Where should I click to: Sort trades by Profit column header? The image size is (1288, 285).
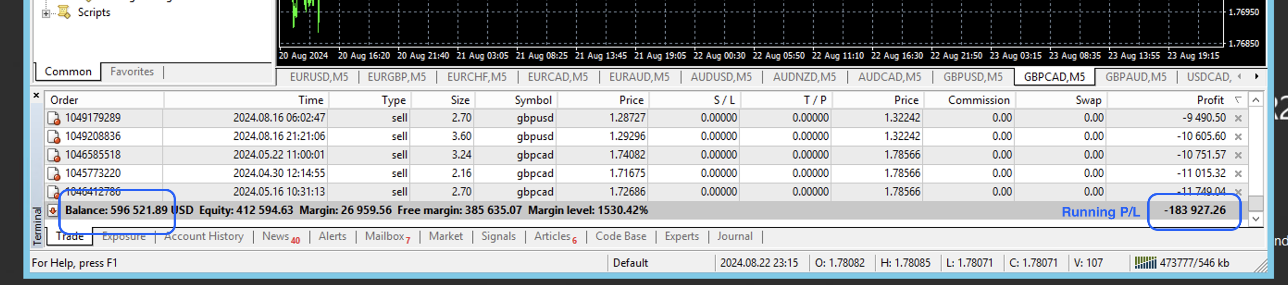pyautogui.click(x=1177, y=100)
